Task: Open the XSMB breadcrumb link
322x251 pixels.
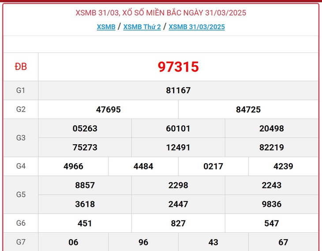Action: point(106,27)
